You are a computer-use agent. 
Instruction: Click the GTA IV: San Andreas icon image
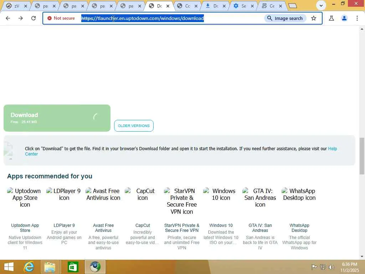[260, 198]
